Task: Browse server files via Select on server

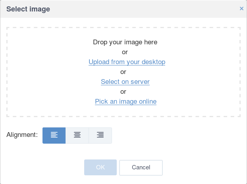Action: [x=125, y=82]
